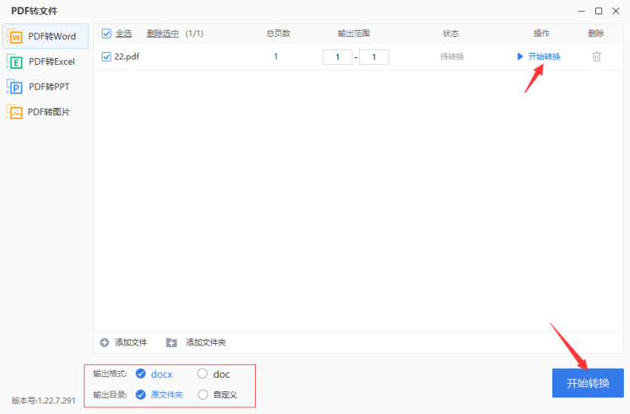Viewport: 630px width, 414px height.
Task: Click the blue play triangle for 22.pdf
Action: (520, 57)
